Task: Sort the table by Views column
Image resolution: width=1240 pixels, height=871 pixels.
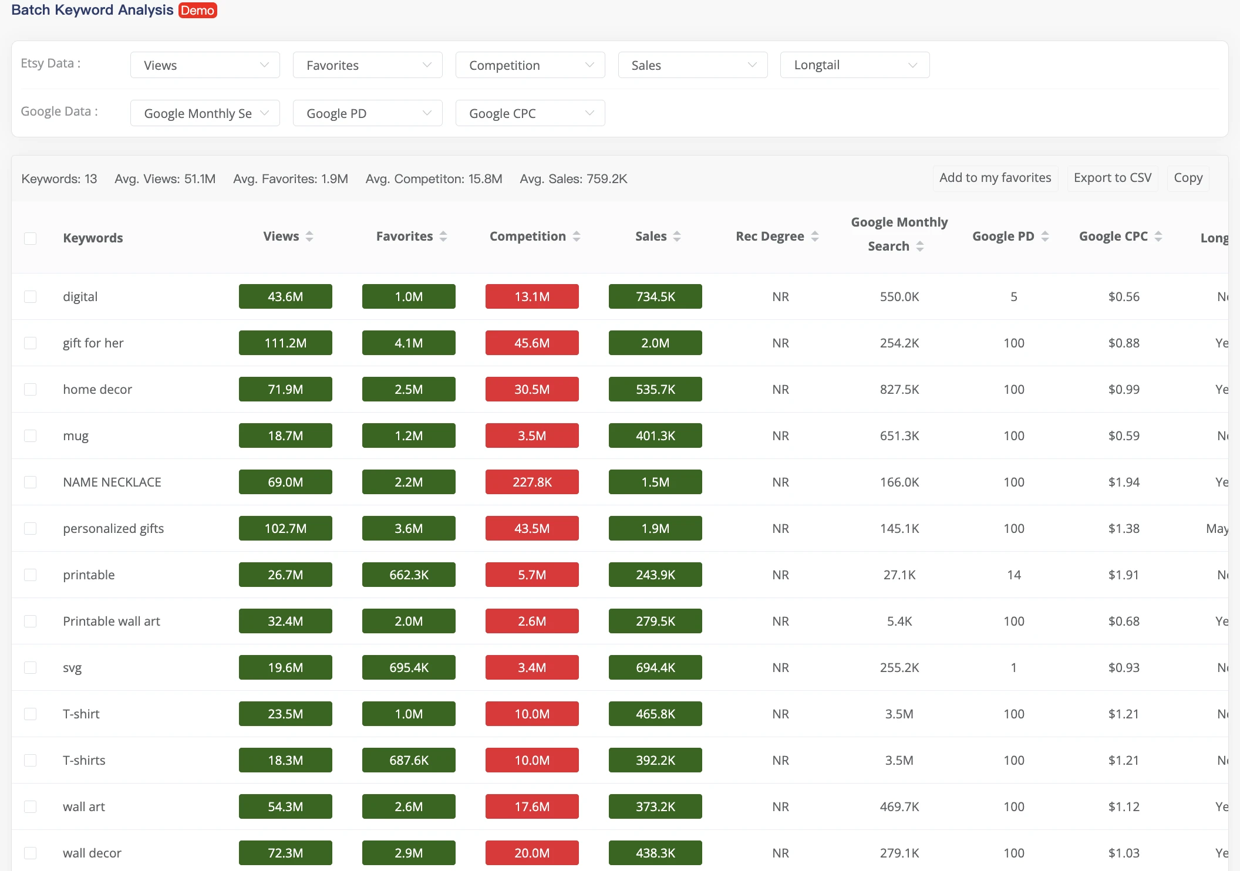Action: pyautogui.click(x=309, y=236)
